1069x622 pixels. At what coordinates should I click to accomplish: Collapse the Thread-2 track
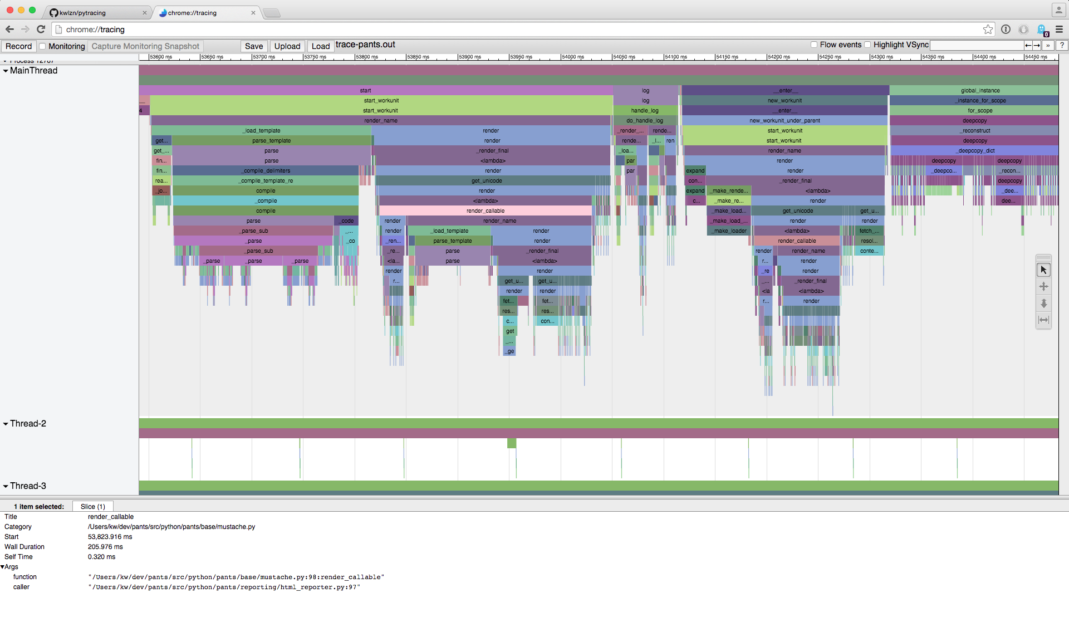pyautogui.click(x=6, y=424)
